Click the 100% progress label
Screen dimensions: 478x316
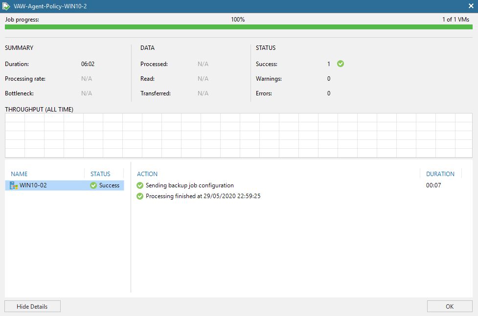tap(238, 20)
